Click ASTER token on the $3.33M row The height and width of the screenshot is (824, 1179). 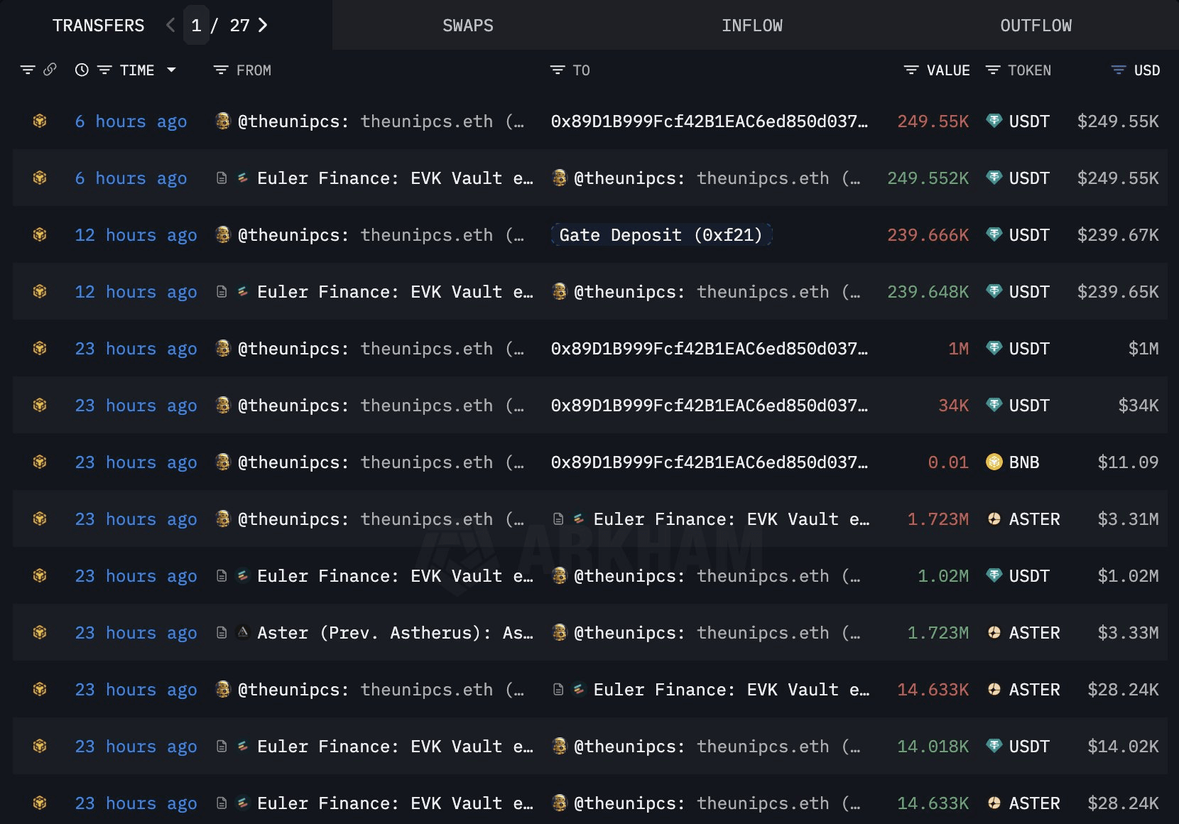pyautogui.click(x=1034, y=633)
